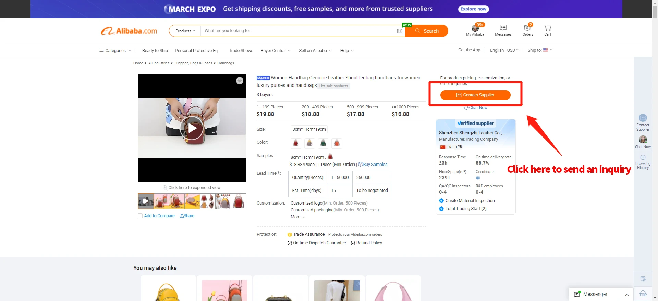Image resolution: width=658 pixels, height=301 pixels.
Task: Select the video thumbnail in the gallery strip
Action: pos(146,201)
